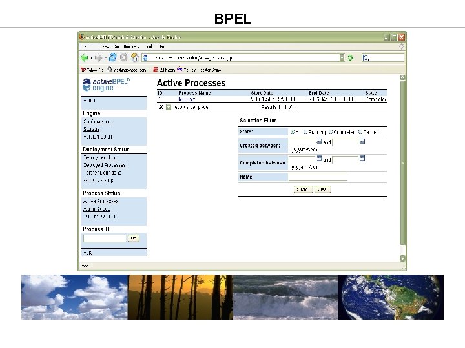Open the File menu in Firefox
The width and height of the screenshot is (465, 348).
84,46
